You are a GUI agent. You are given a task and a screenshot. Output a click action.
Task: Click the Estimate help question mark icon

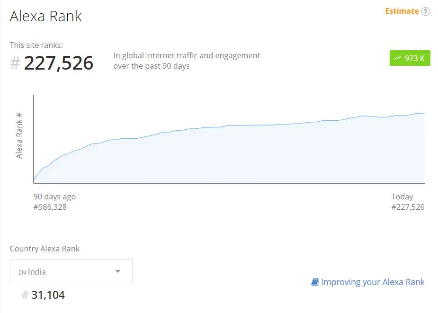tap(425, 11)
